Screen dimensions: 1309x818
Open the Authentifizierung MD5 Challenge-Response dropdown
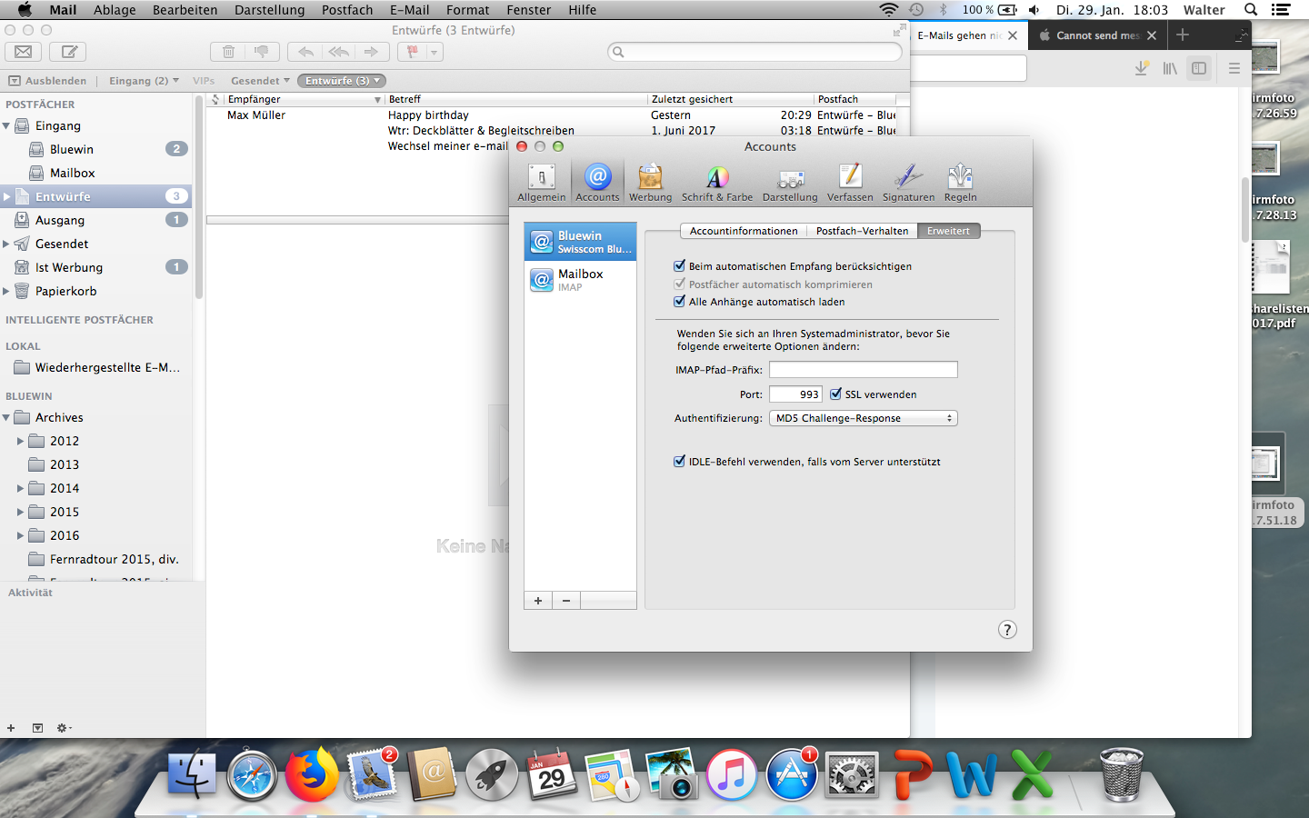click(864, 418)
